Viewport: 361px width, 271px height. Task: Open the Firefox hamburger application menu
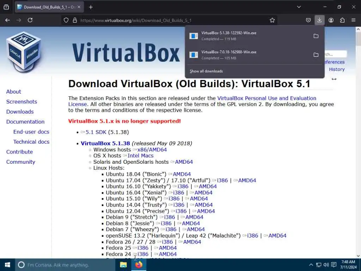[x=353, y=20]
